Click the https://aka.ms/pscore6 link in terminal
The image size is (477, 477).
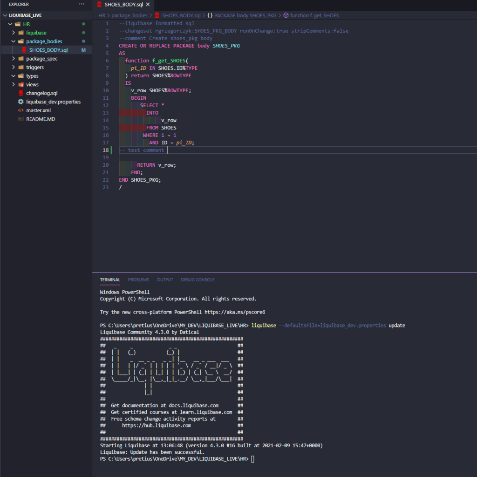(x=235, y=312)
